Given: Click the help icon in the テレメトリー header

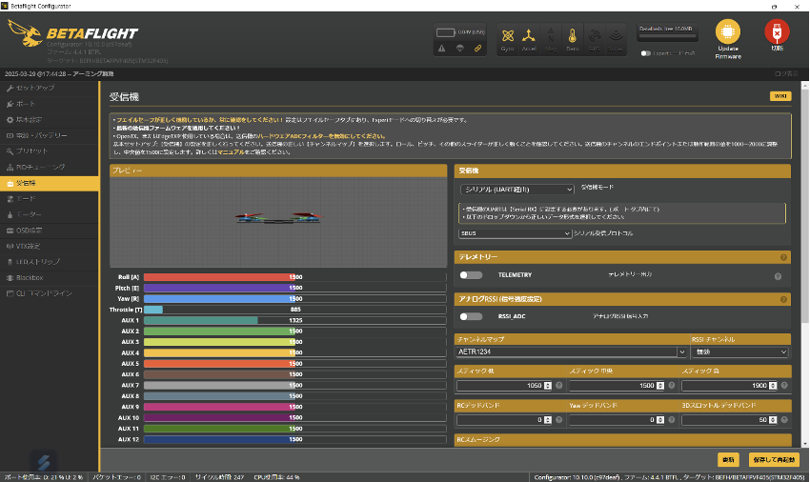Looking at the screenshot, I should pyautogui.click(x=783, y=257).
